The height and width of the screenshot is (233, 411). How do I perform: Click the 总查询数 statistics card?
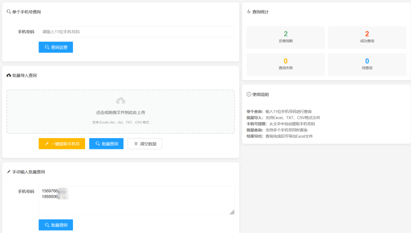click(x=285, y=37)
